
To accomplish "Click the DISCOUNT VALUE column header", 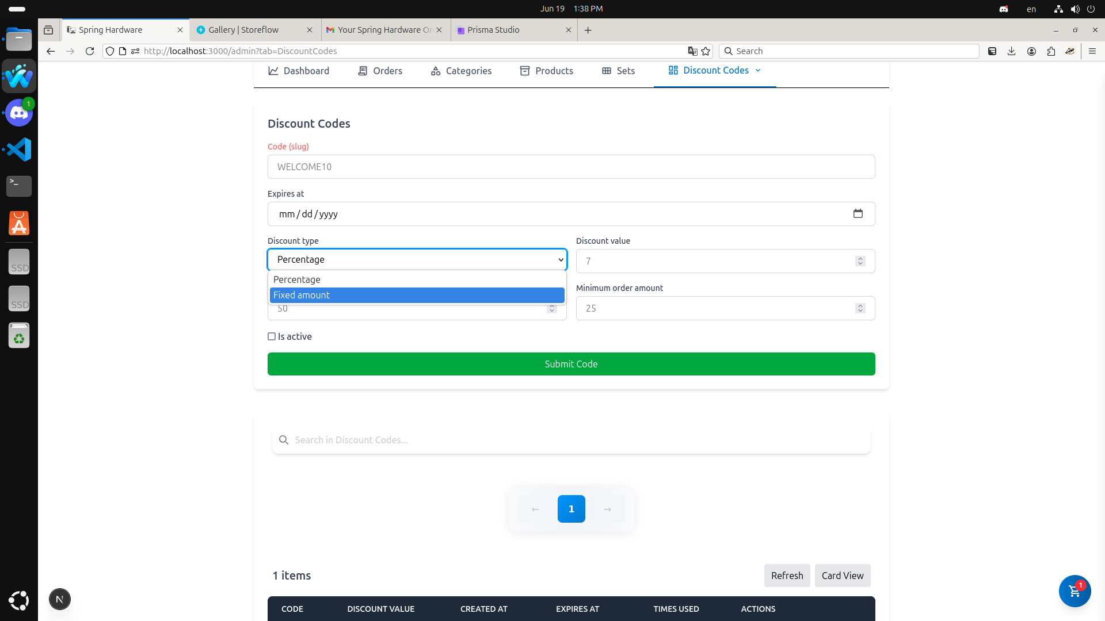I will coord(380,609).
